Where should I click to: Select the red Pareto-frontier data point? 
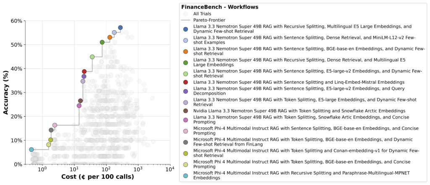[84, 72]
